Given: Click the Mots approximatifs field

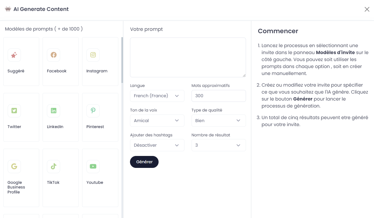Looking at the screenshot, I should (218, 96).
